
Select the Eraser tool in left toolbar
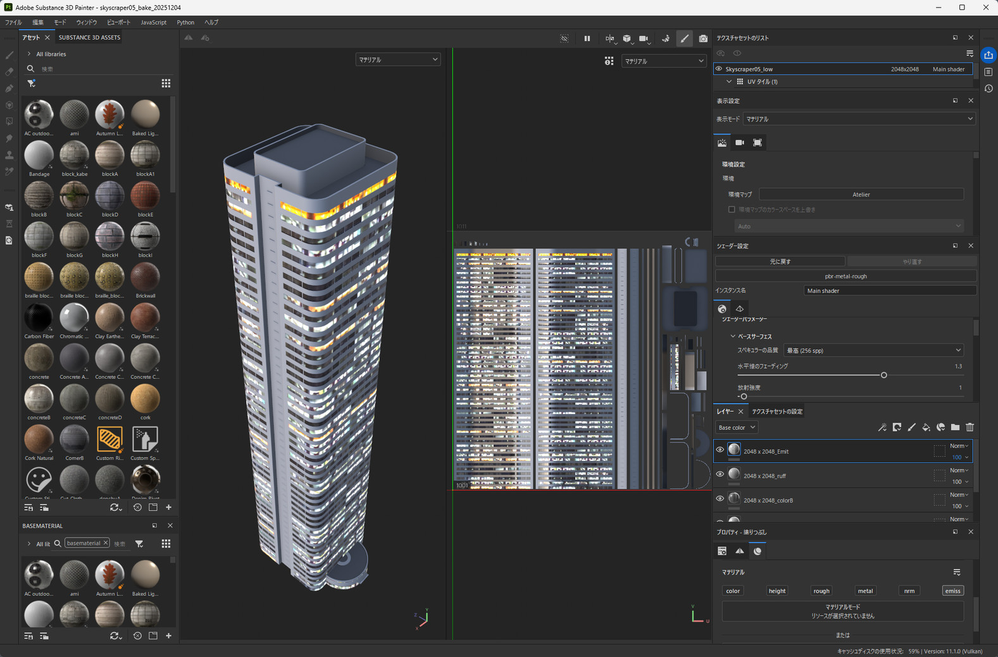9,72
